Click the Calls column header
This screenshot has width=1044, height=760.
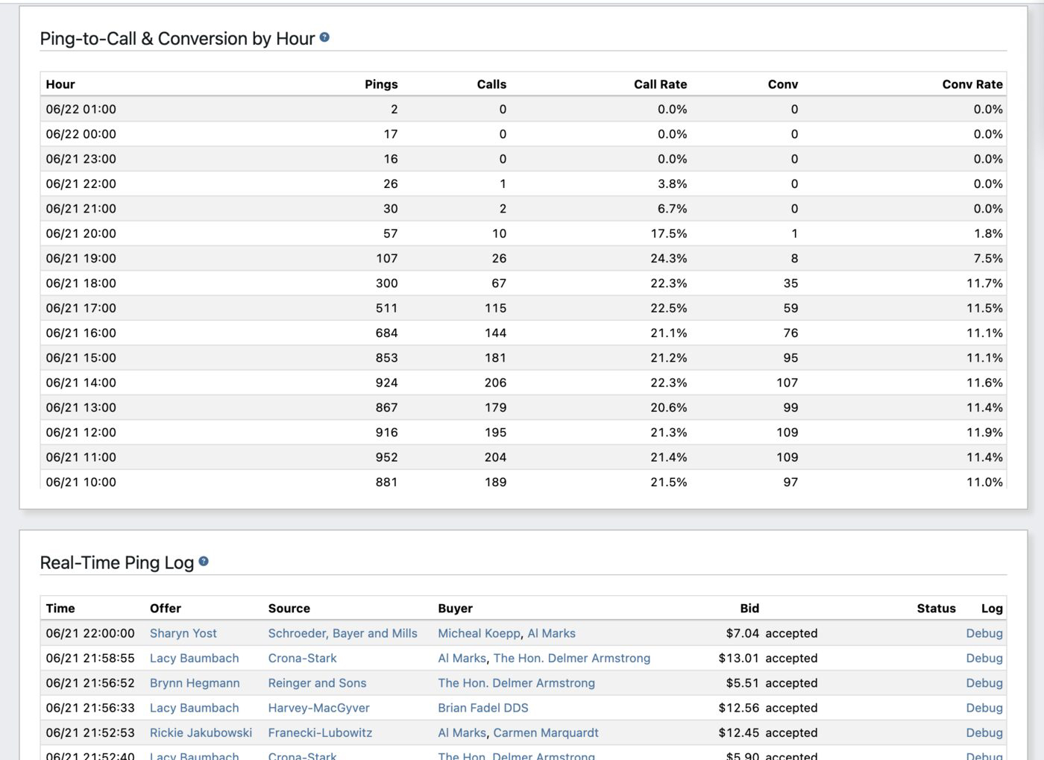click(x=491, y=84)
